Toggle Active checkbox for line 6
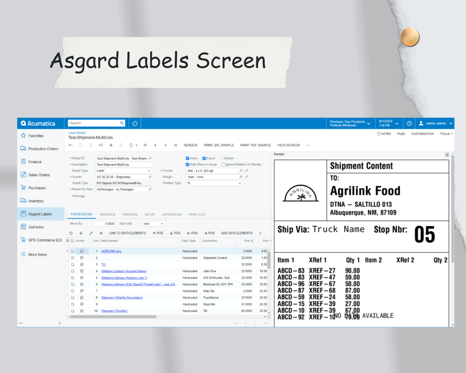Viewport: 466px width, 373px height. 82,284
